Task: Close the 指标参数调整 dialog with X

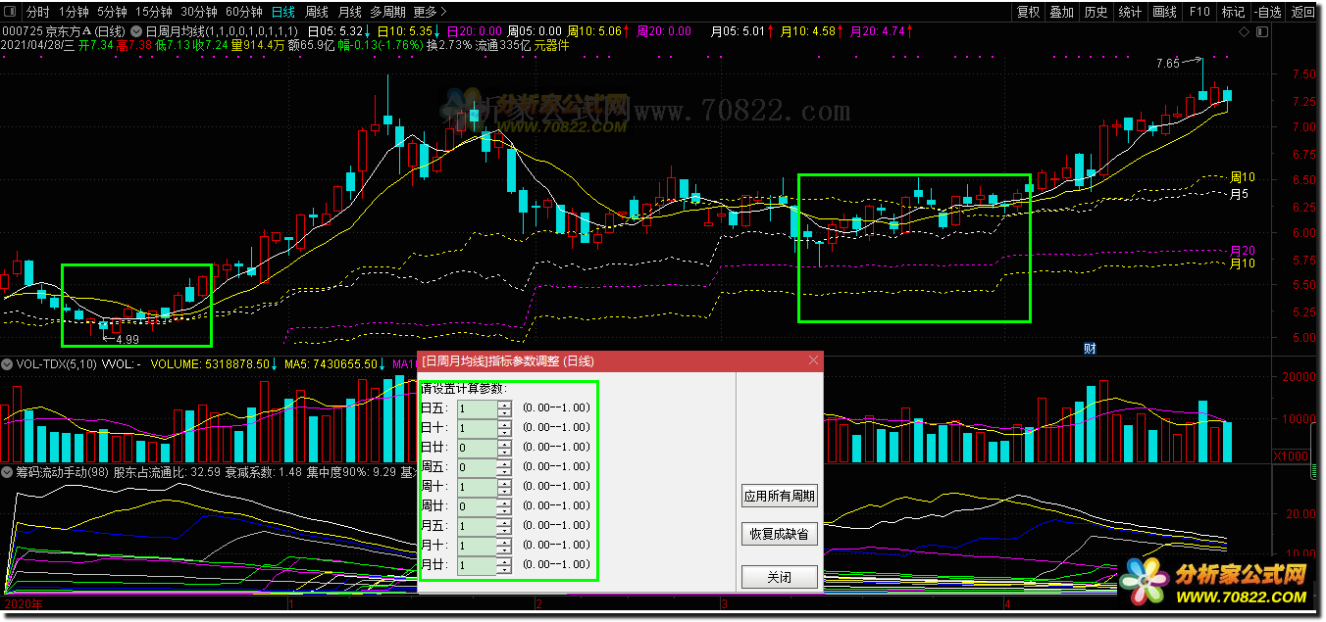Action: 813,361
